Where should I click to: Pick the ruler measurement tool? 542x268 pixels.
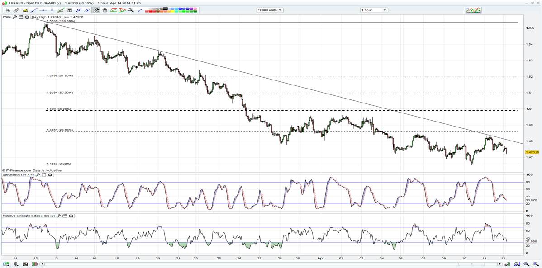pyautogui.click(x=16, y=10)
